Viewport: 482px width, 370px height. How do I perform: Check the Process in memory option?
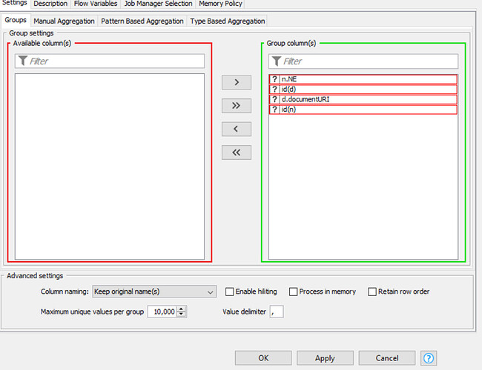coord(293,292)
